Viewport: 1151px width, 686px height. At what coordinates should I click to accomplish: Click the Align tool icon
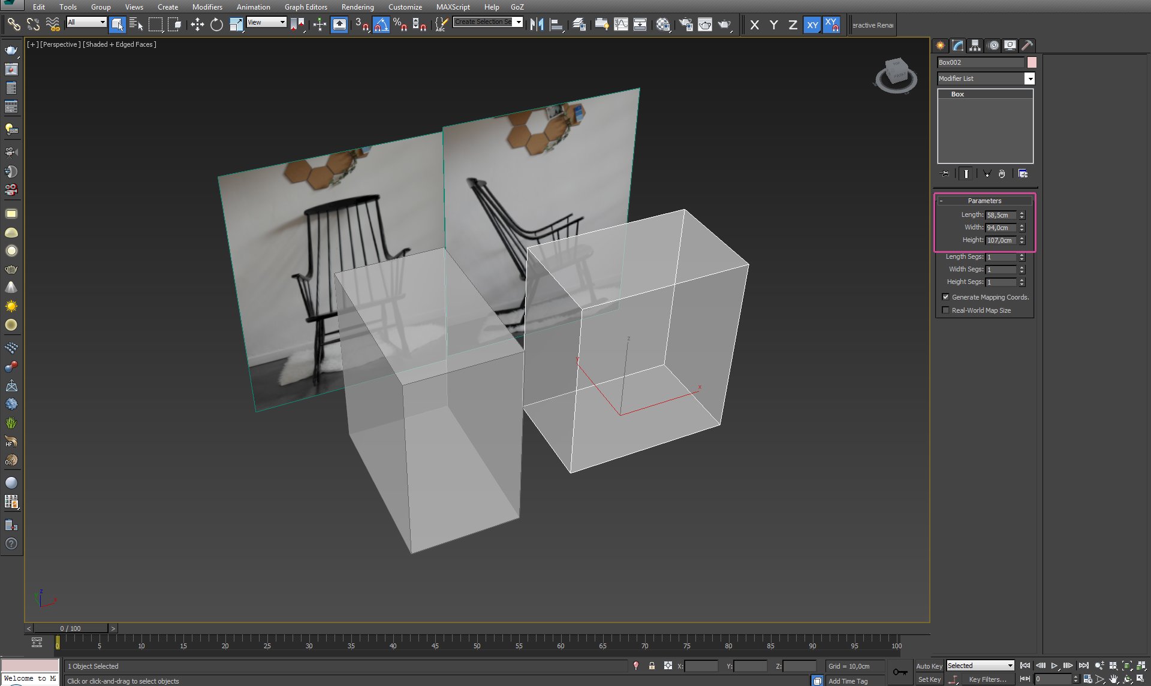tap(556, 25)
